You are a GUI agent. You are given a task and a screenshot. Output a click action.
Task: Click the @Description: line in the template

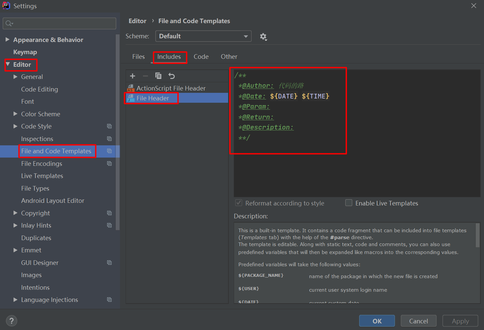(266, 127)
